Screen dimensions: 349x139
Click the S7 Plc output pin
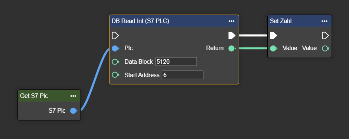tap(74, 110)
